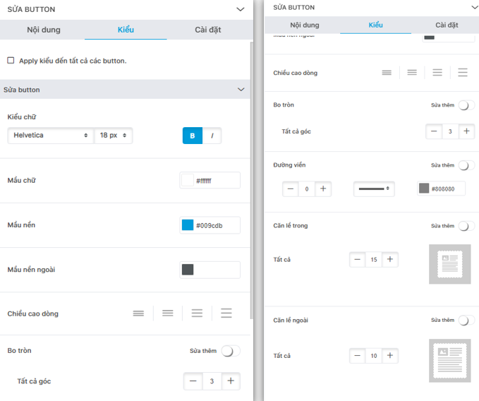Choose third line height icon in right panel
Viewport: 479px width, 401px height.
(x=437, y=73)
